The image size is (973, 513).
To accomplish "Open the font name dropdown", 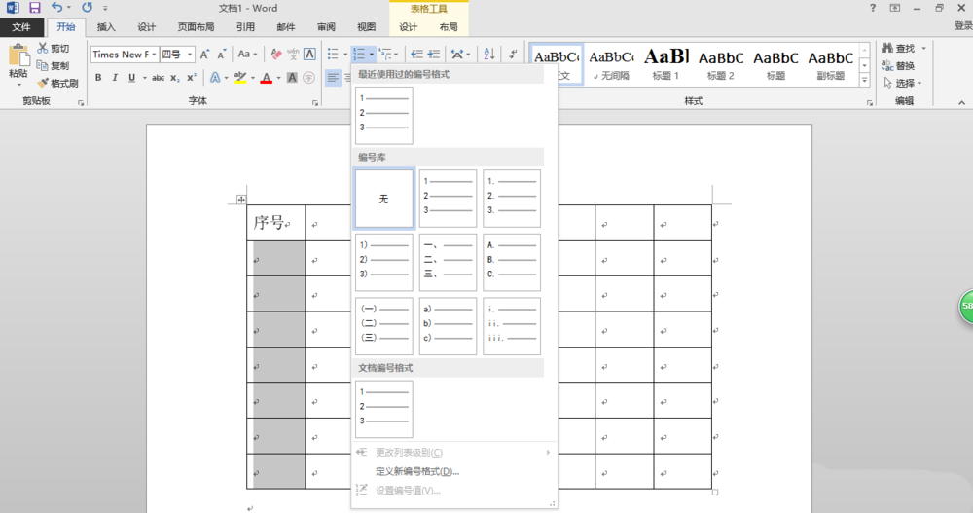I will click(x=151, y=55).
